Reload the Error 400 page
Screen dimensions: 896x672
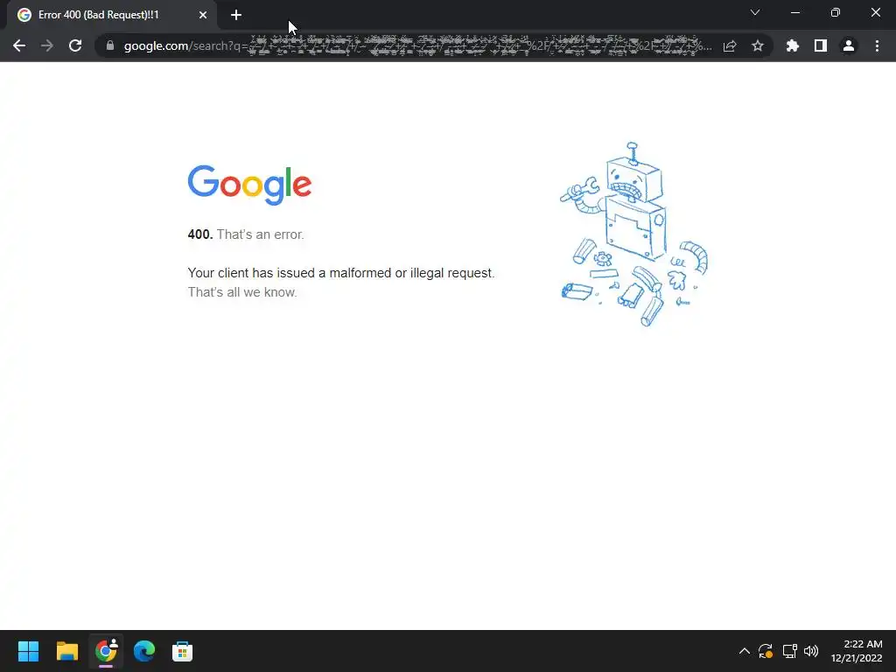[75, 45]
